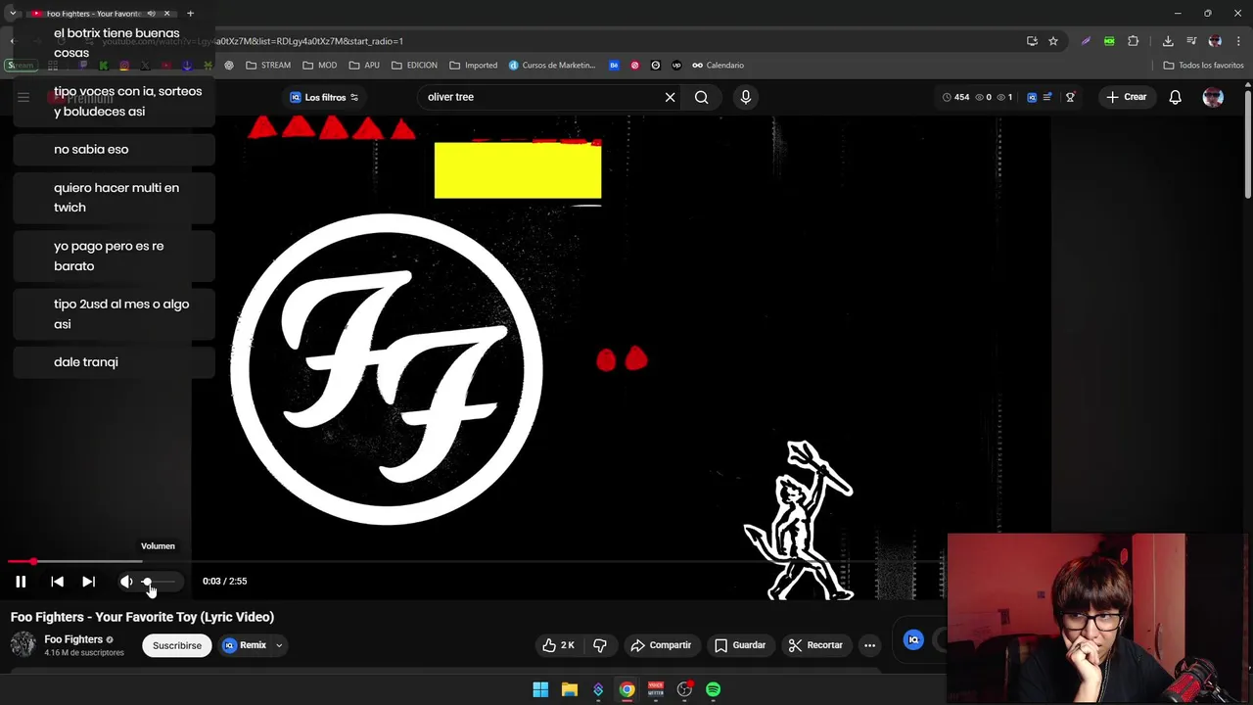
Task: Clear the search field with the X
Action: point(670,97)
